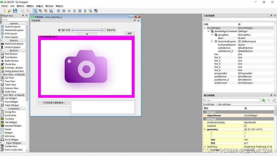Select textBrowser row in object tree

point(239,83)
